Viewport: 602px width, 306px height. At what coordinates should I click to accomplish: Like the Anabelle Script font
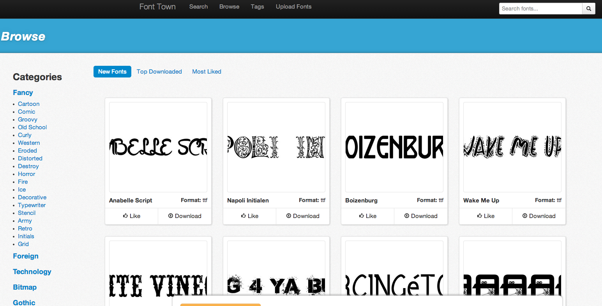coord(132,216)
